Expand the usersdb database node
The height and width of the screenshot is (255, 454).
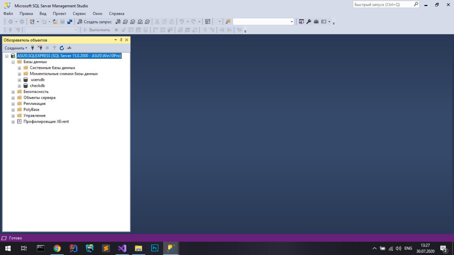(x=20, y=80)
